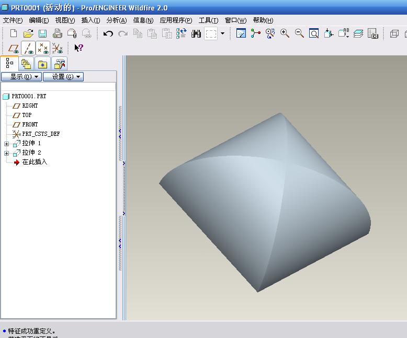
Task: Select the 拉伸 1 feature label
Action: coord(32,143)
